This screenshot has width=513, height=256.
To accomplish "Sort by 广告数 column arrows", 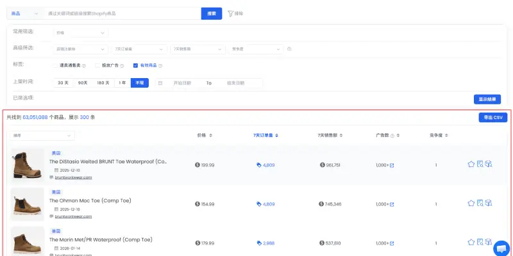I will (x=398, y=136).
